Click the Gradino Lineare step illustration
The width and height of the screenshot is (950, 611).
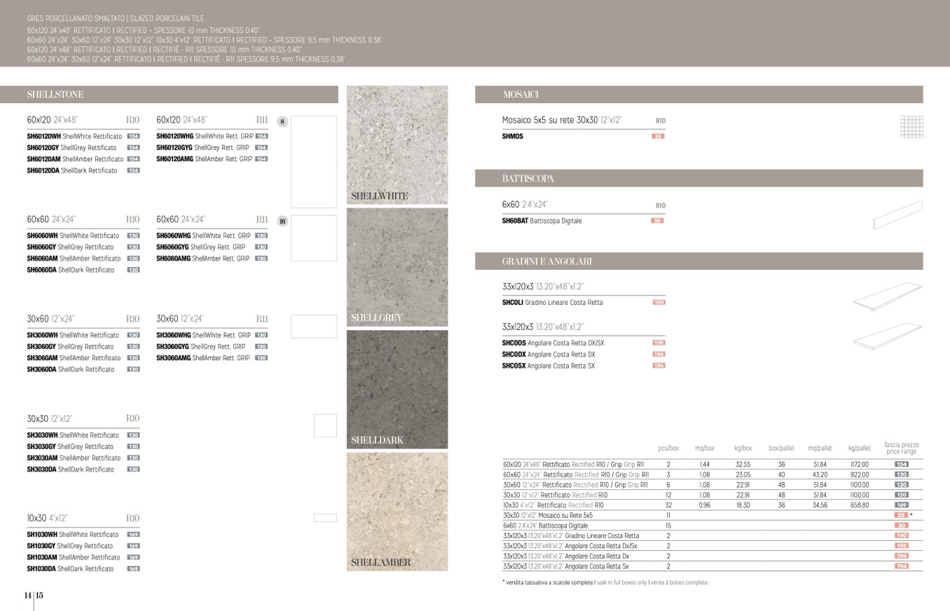888,297
